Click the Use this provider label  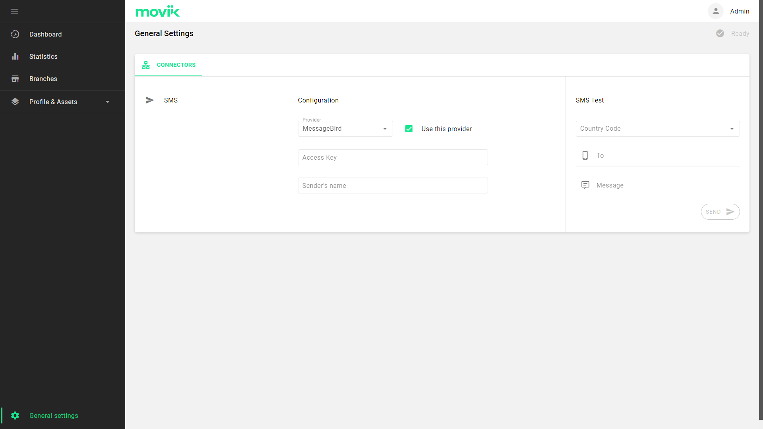click(447, 129)
